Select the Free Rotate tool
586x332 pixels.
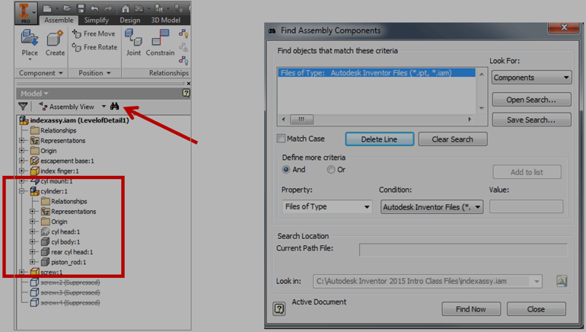[x=94, y=47]
